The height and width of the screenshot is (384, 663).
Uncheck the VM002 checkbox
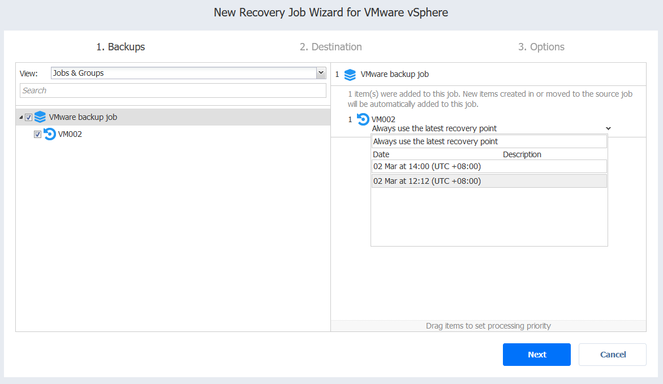pos(38,134)
